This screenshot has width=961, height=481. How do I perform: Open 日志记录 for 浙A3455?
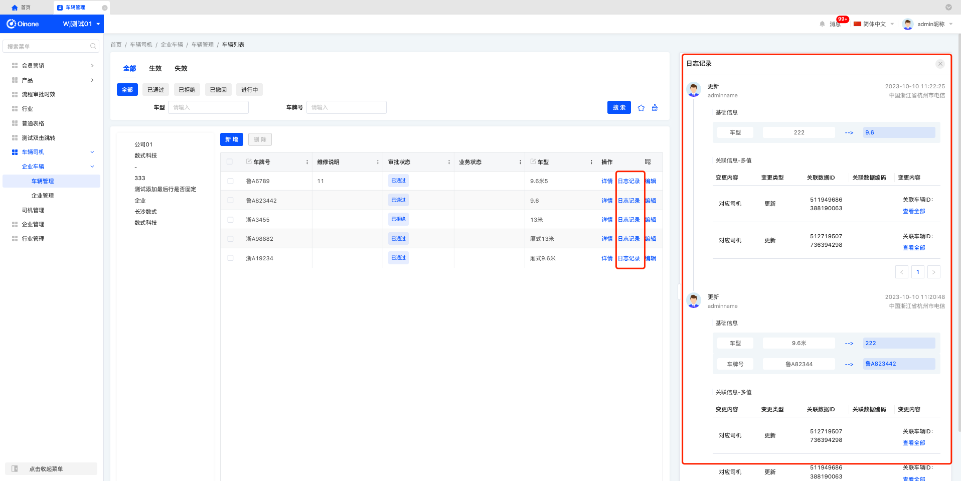(629, 220)
